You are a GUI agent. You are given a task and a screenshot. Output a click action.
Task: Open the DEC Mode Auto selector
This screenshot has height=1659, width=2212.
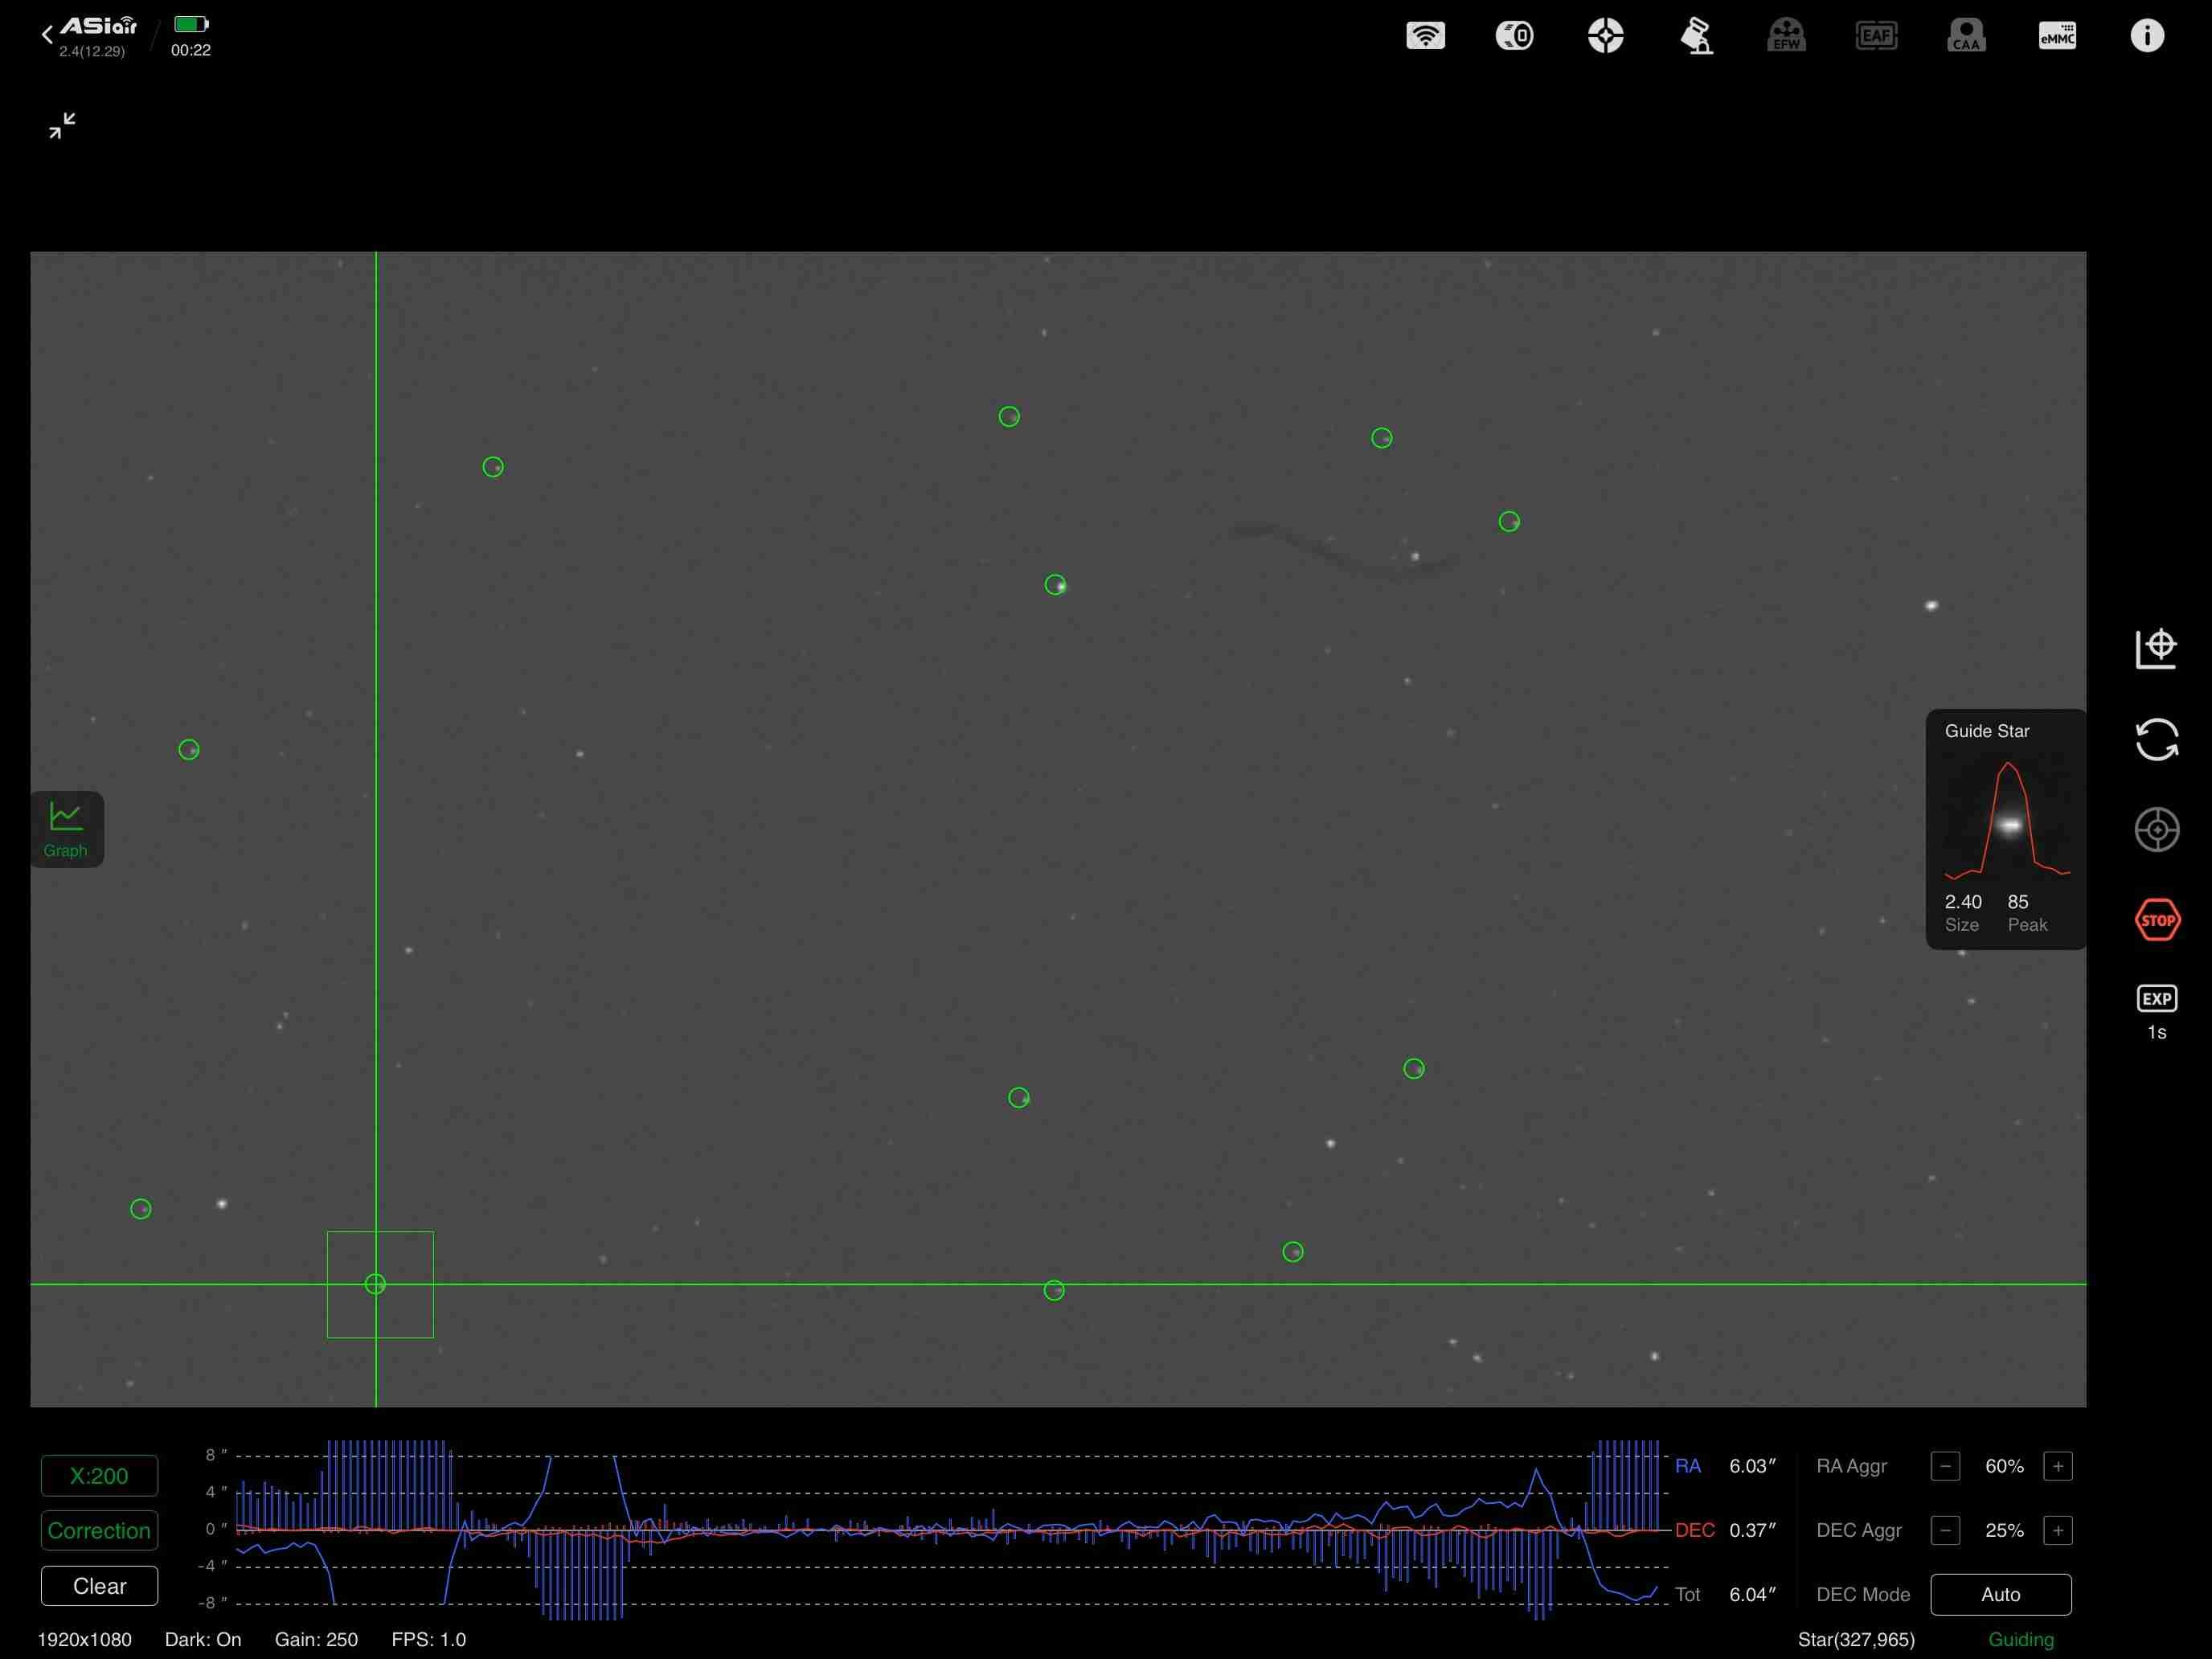point(2001,1595)
